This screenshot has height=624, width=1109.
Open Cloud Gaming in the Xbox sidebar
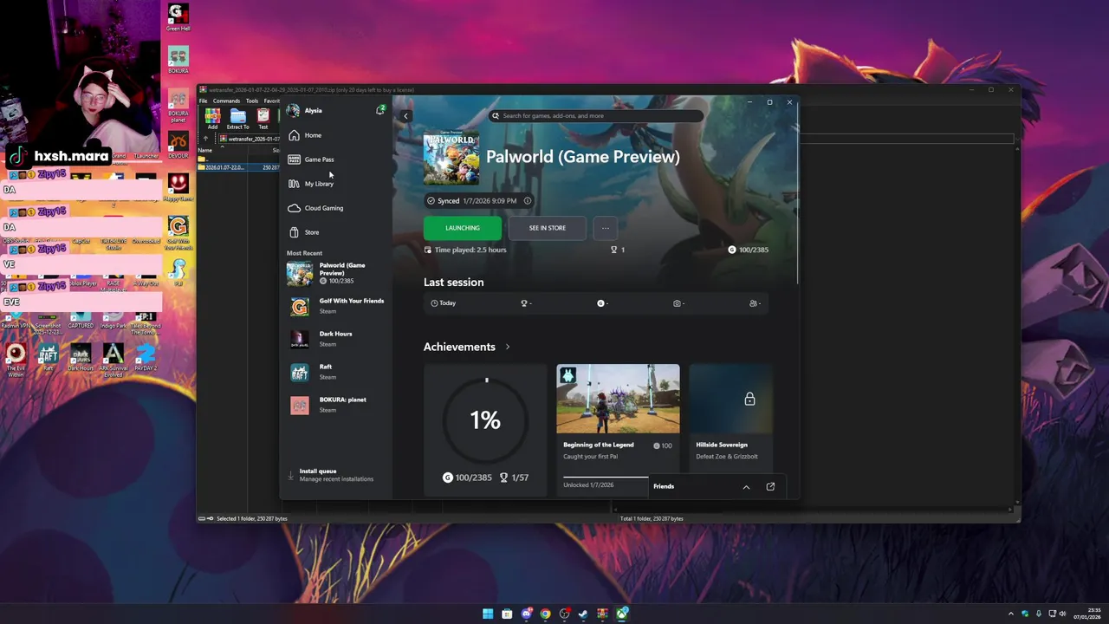[x=323, y=208]
